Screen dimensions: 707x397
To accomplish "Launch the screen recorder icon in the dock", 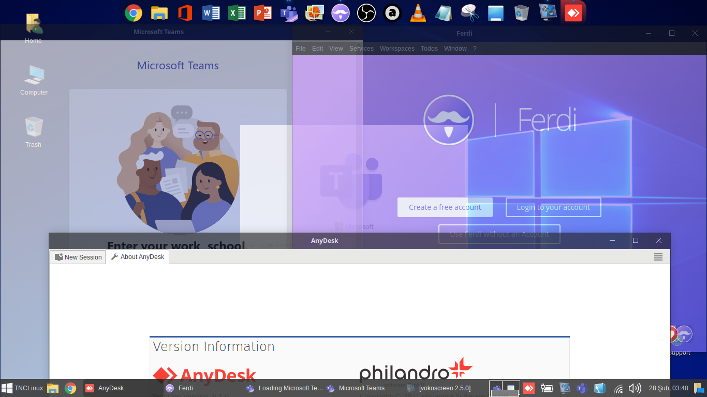I will tap(548, 12).
